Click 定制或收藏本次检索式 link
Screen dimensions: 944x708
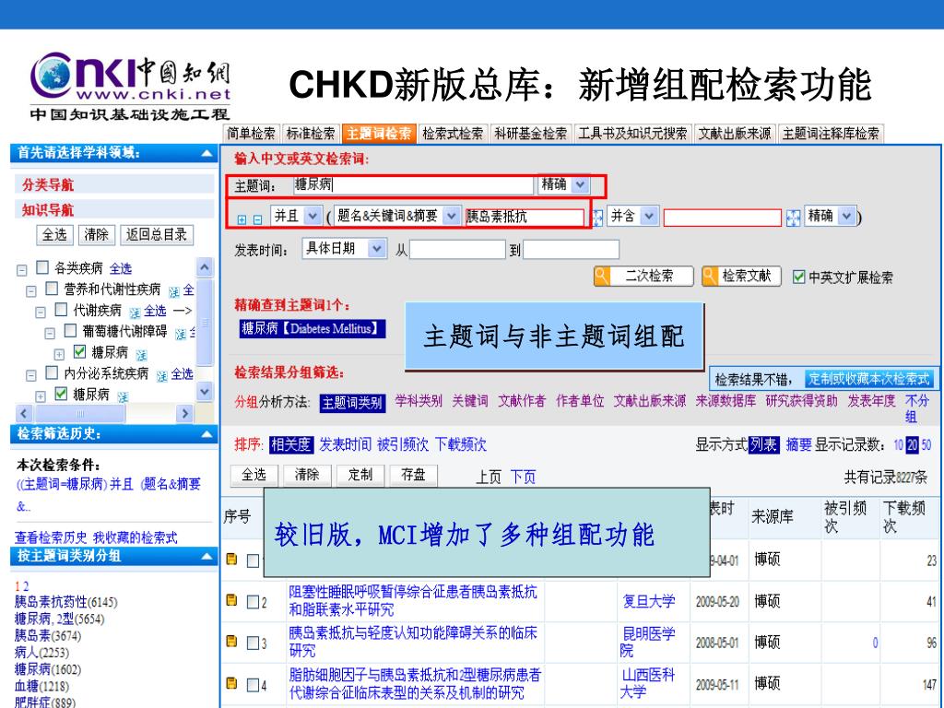[x=869, y=379]
